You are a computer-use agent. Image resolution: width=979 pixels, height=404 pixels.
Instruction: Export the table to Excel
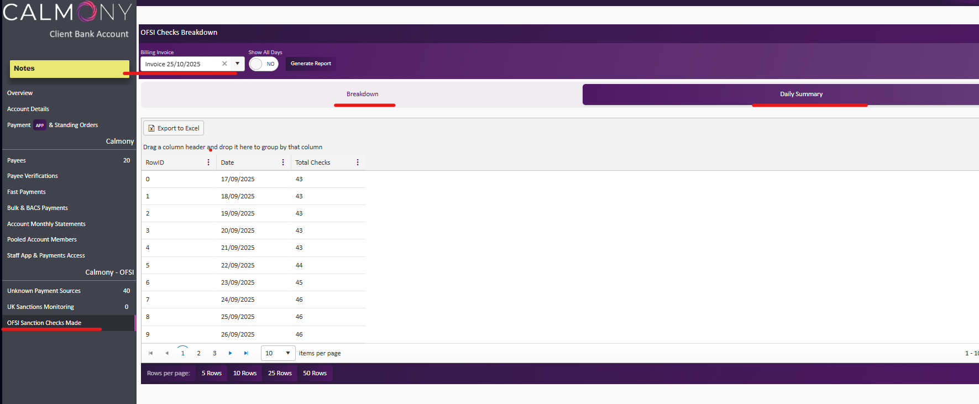tap(174, 128)
